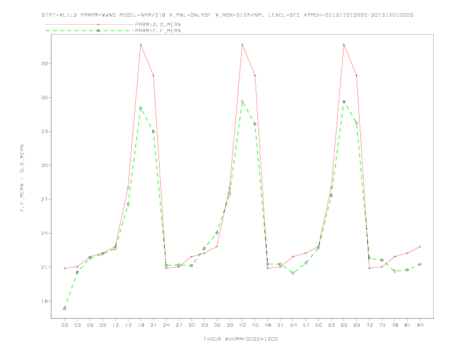Screen dimensions: 458x354
Task: Click x-axis tick label 00
Action: [x=65, y=325]
